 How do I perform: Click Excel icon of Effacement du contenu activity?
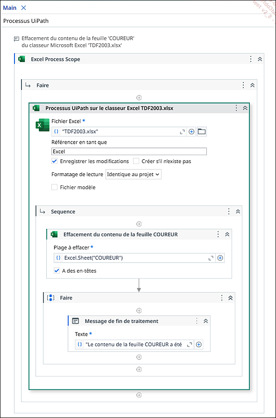coord(54,234)
